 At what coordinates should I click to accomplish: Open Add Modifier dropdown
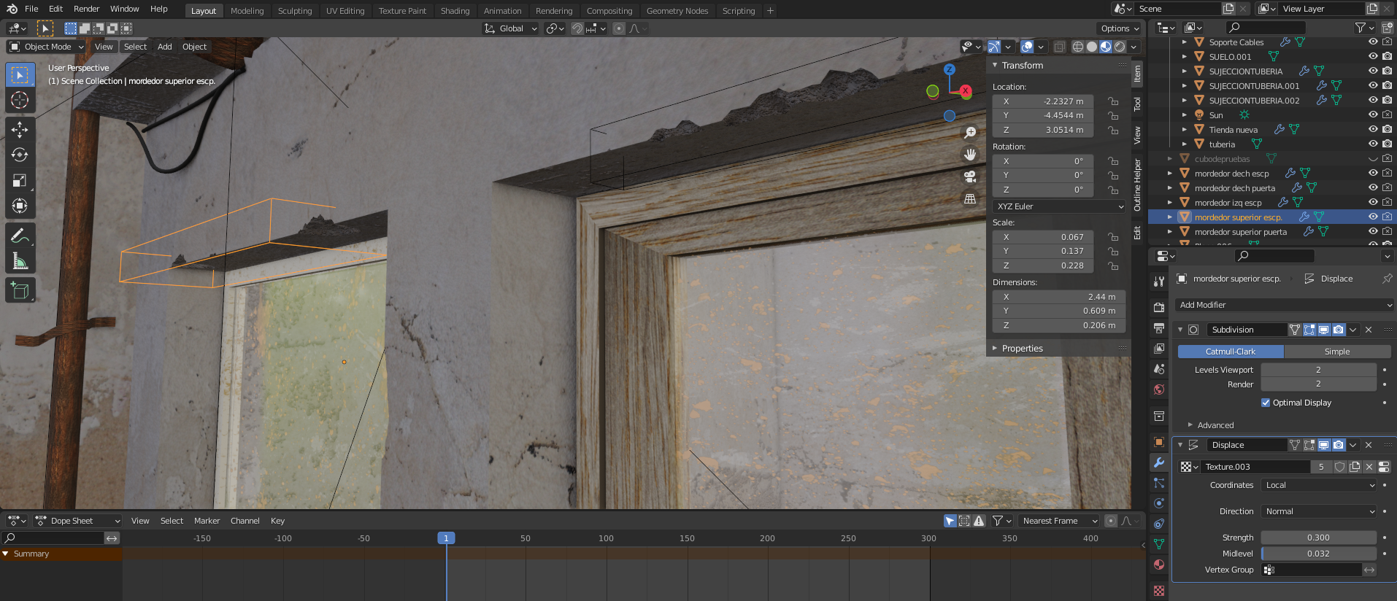(x=1285, y=305)
